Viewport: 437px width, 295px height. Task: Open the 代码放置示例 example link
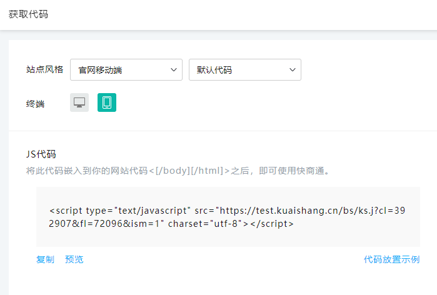(x=391, y=259)
